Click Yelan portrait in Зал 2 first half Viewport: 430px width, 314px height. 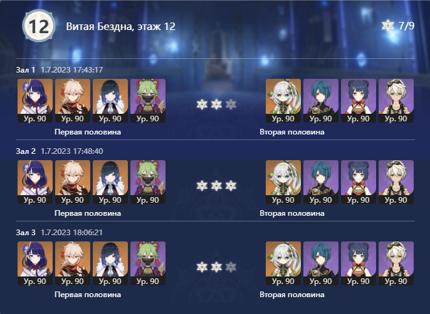(x=110, y=182)
